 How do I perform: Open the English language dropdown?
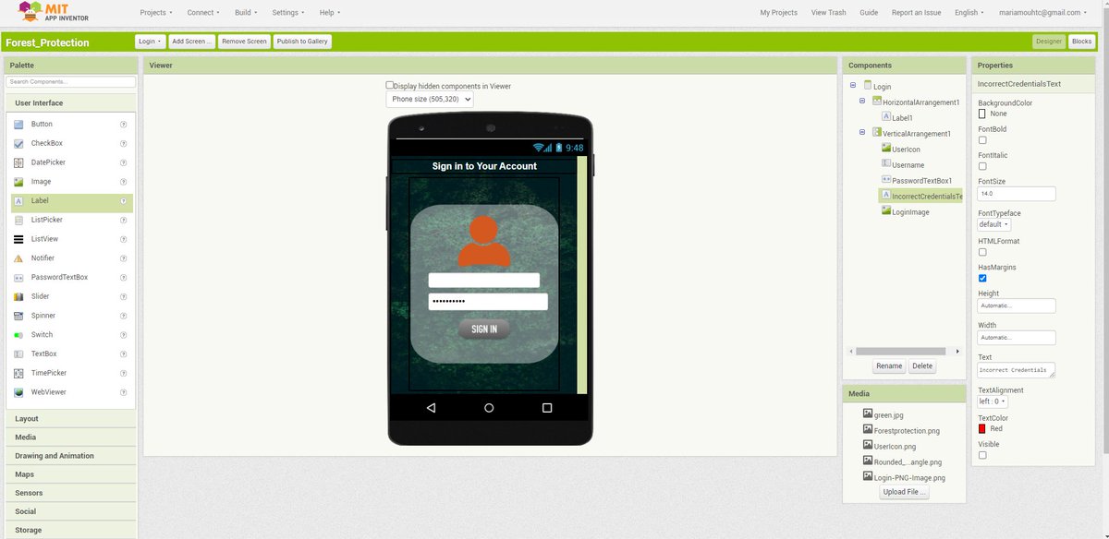[x=970, y=13]
